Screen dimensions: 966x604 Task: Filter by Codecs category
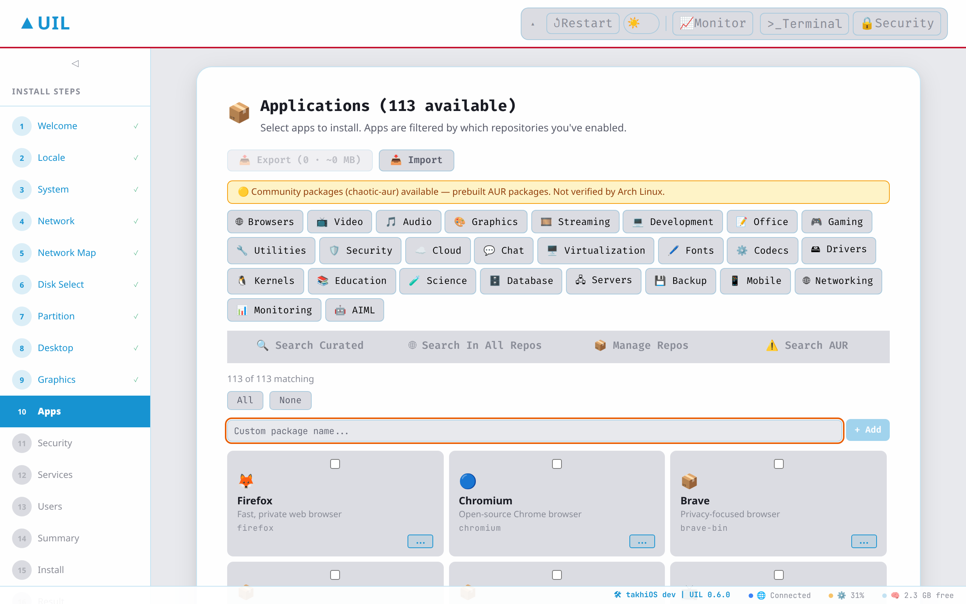[x=762, y=250]
